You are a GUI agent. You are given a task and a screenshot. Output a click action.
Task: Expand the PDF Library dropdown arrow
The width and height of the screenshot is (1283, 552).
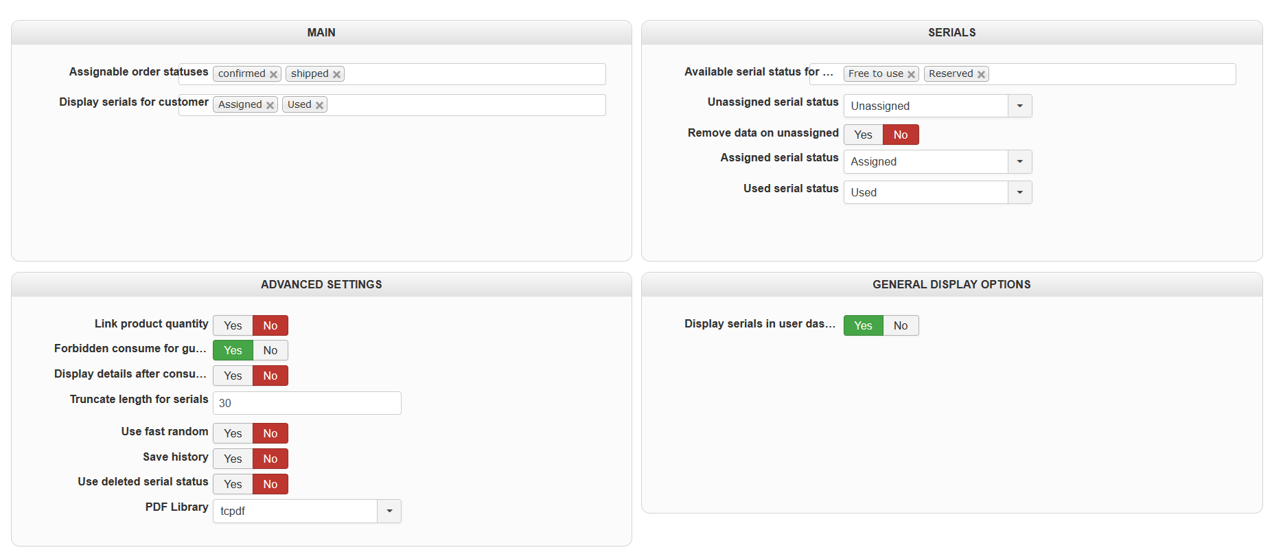pyautogui.click(x=389, y=511)
